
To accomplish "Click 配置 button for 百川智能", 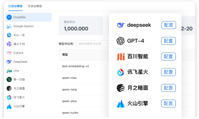I will click(168, 56).
